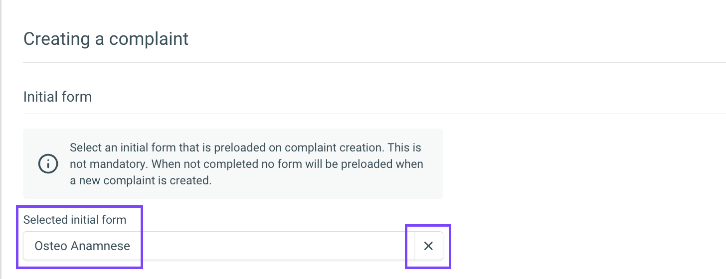Focus the initial form combo box
726x279 pixels.
[219, 246]
